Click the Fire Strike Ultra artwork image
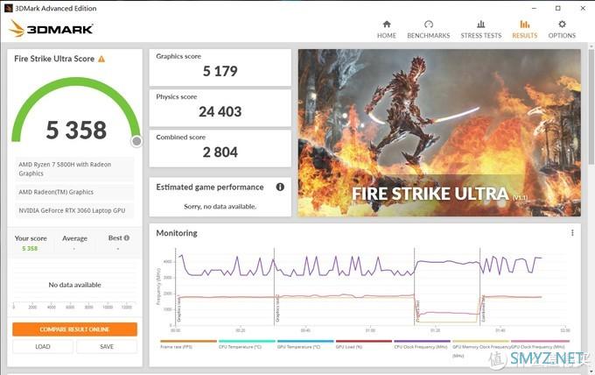 [439, 133]
